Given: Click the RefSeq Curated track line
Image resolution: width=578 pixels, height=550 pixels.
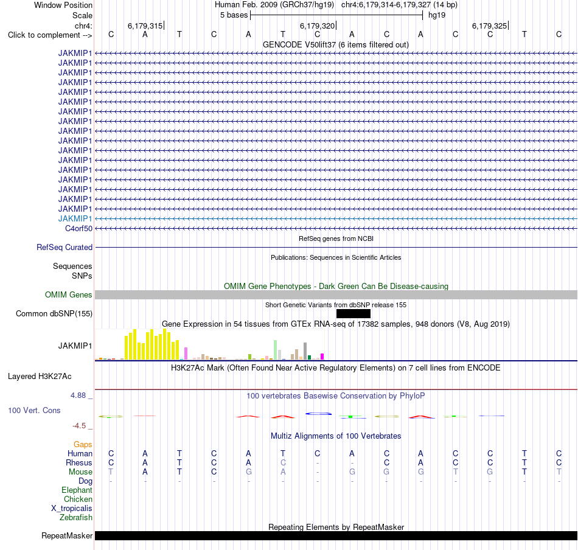Looking at the screenshot, I should [x=336, y=248].
